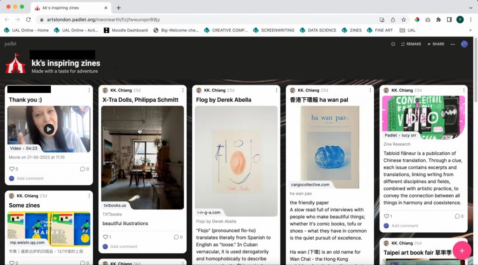Click the colorful wheel extension icon
The width and height of the screenshot is (478, 265).
[417, 20]
